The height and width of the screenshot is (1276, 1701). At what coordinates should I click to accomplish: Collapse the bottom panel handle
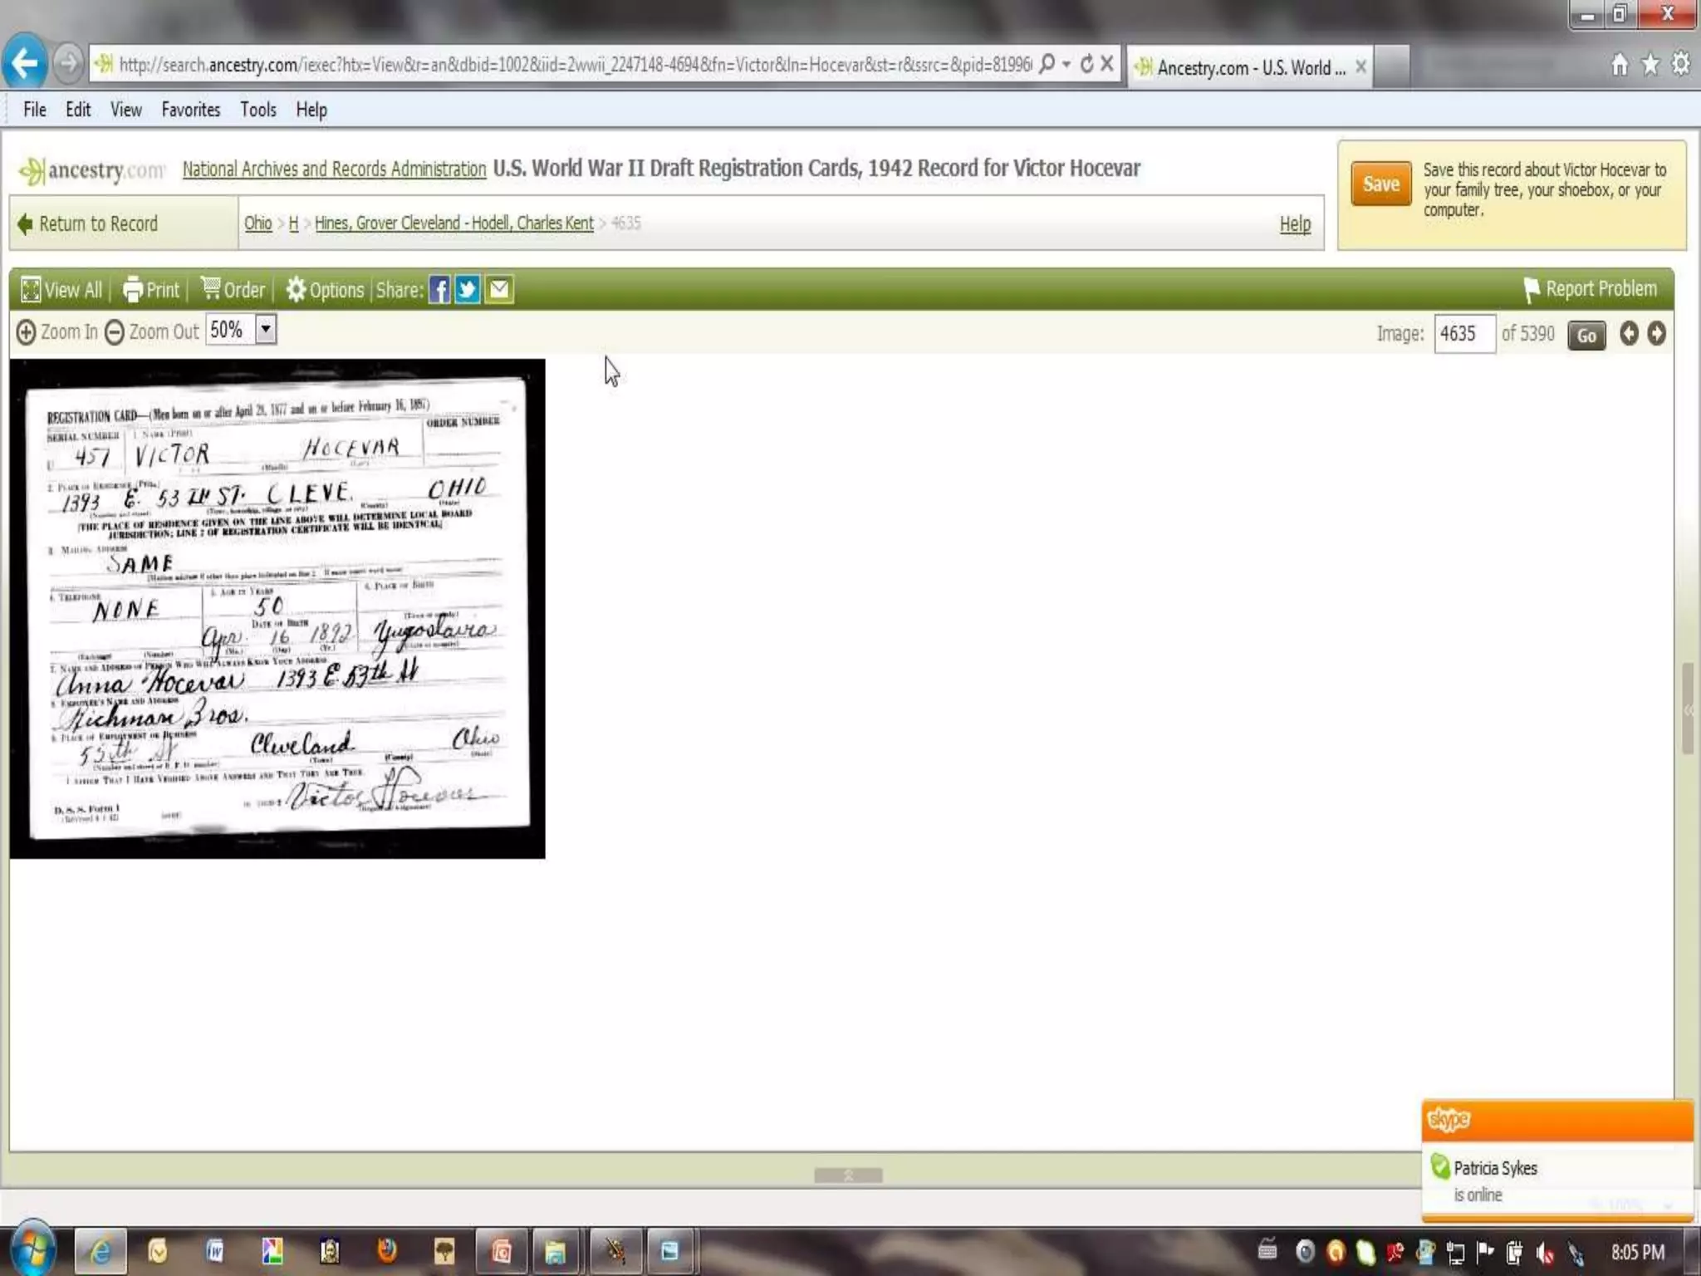click(x=848, y=1175)
